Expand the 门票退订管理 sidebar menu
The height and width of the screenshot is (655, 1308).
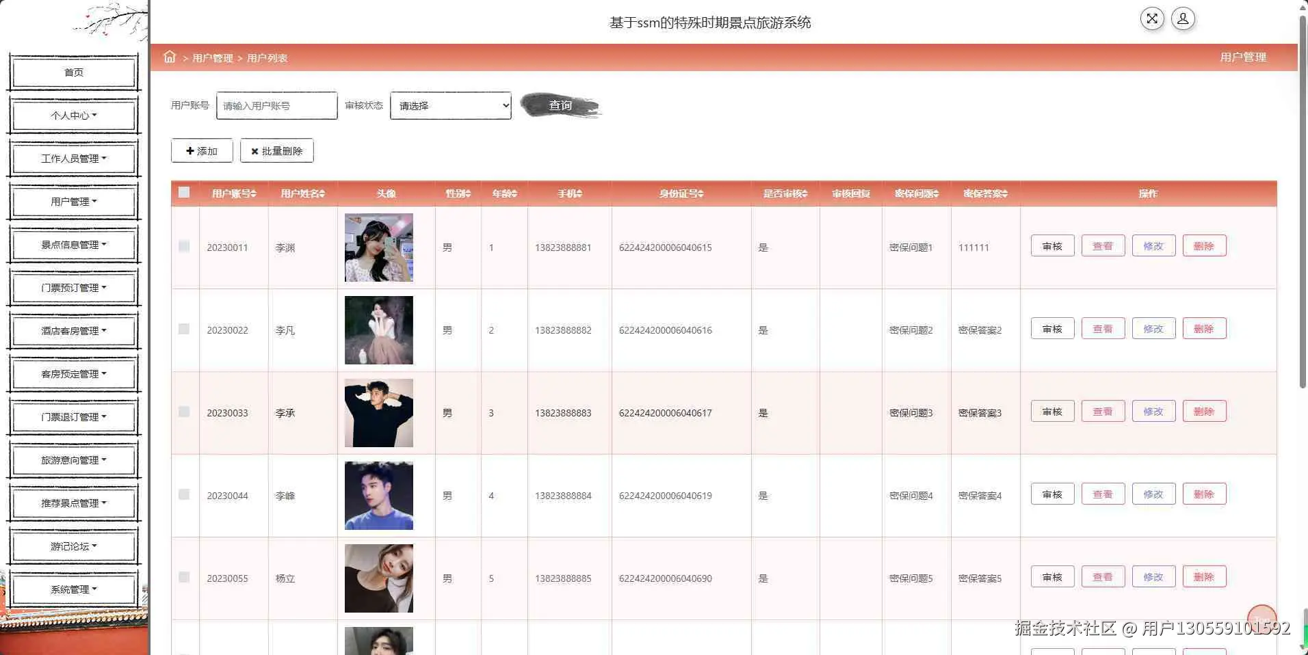pos(74,416)
